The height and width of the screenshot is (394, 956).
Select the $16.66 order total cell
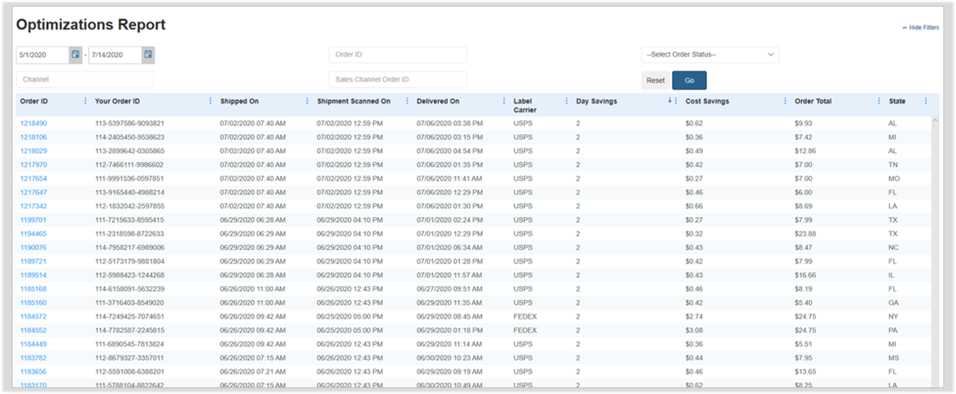point(805,275)
